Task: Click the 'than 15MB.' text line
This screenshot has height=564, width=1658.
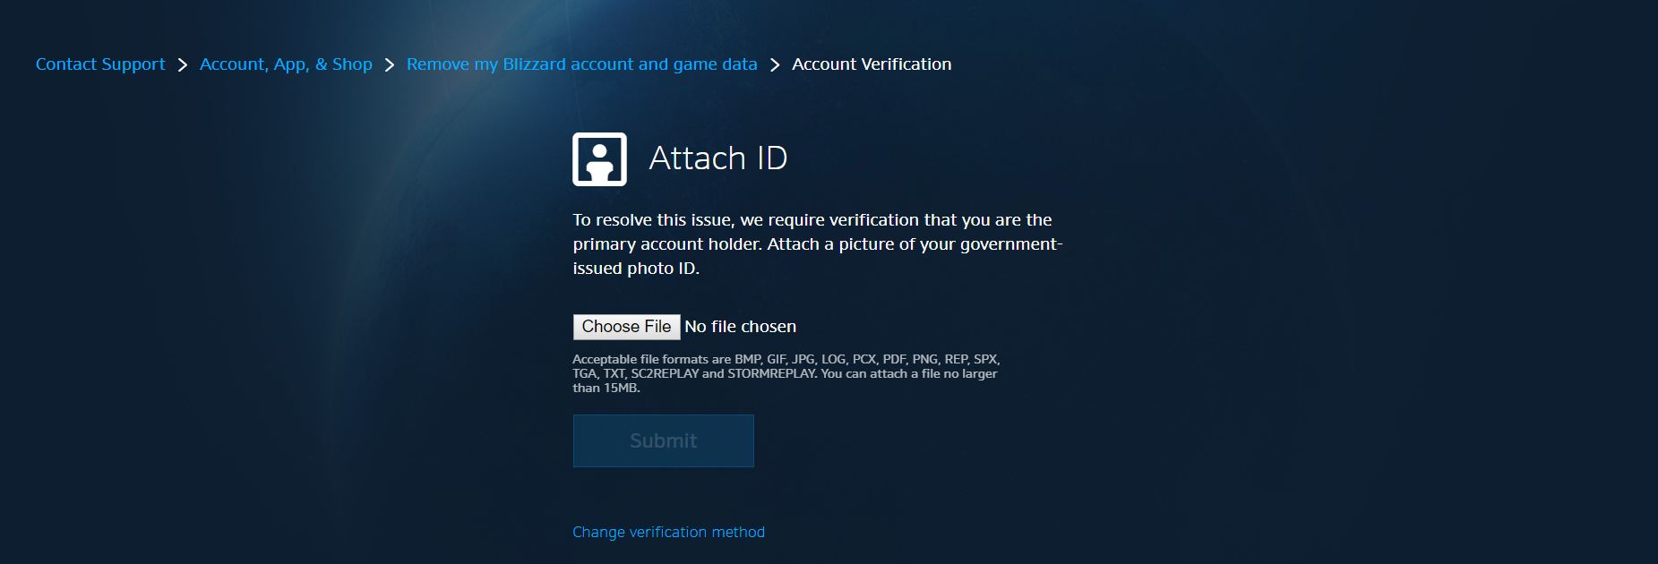Action: pos(606,388)
